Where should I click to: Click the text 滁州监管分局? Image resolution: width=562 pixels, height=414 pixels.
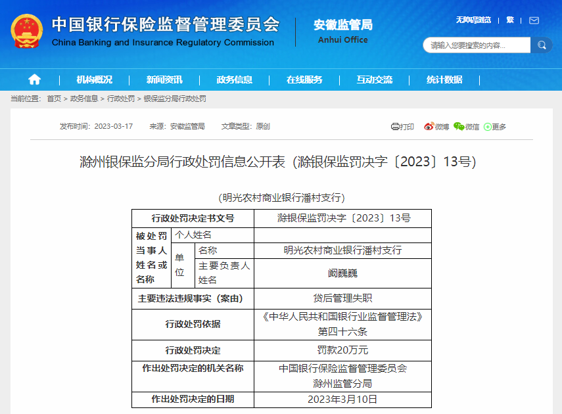(x=342, y=384)
